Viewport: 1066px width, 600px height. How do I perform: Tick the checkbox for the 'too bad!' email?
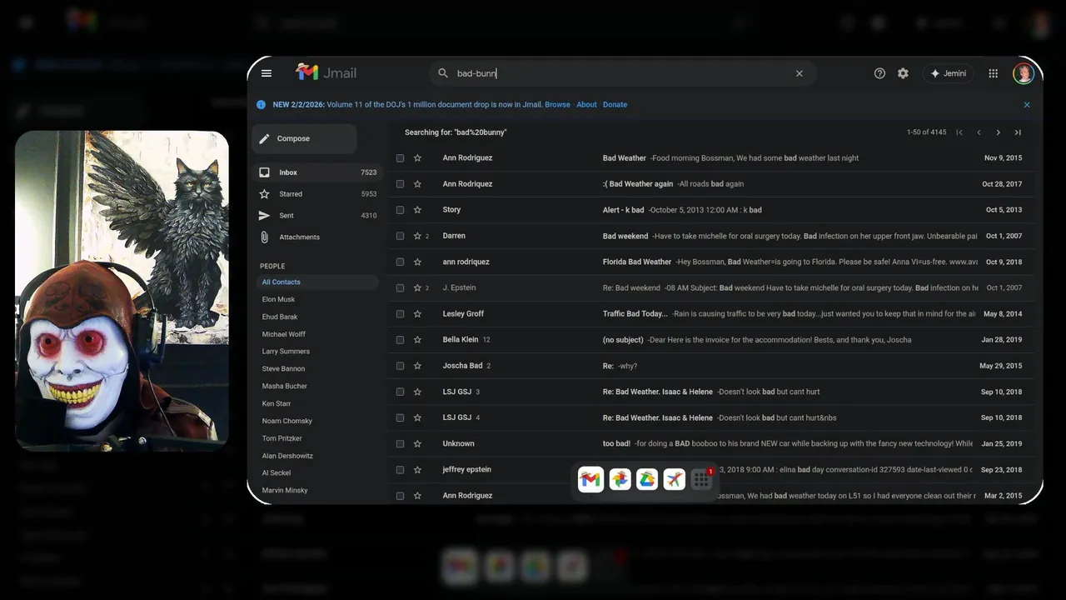tap(401, 443)
